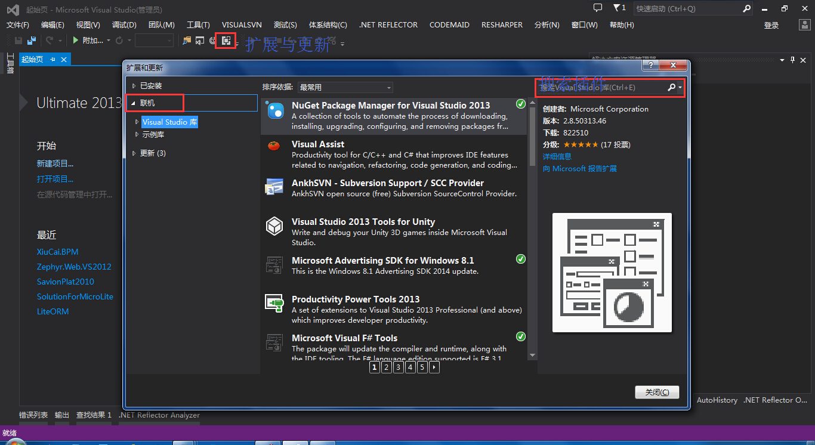Expand the Samples Gallery node
This screenshot has width=815, height=445.
coord(137,135)
